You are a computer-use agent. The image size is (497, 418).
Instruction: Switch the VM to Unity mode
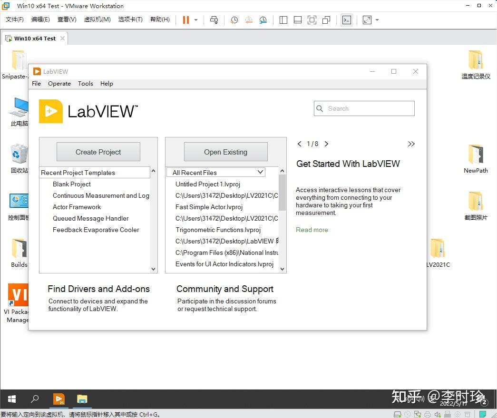pyautogui.click(x=326, y=20)
